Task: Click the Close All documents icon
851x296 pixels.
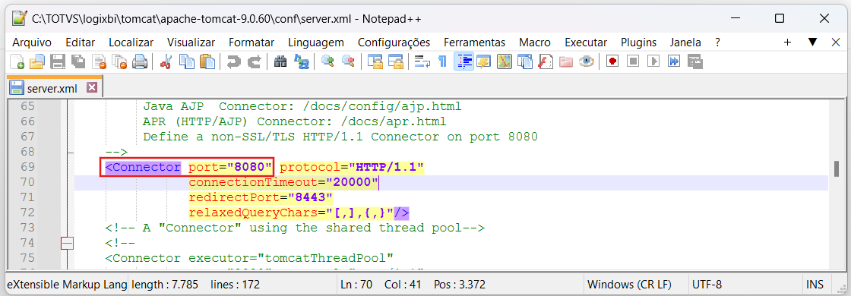Action: click(119, 61)
